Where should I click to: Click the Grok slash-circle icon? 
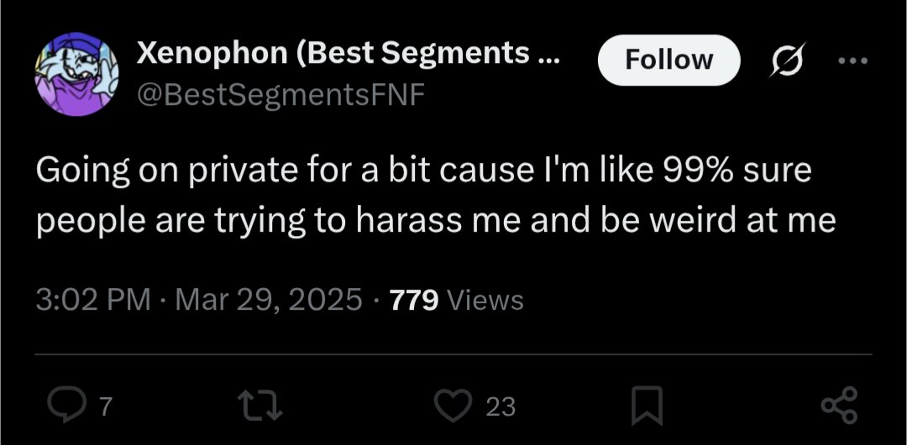pyautogui.click(x=787, y=60)
